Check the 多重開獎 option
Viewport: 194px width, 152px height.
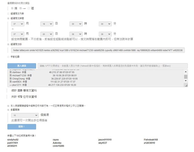[x=8, y=110]
